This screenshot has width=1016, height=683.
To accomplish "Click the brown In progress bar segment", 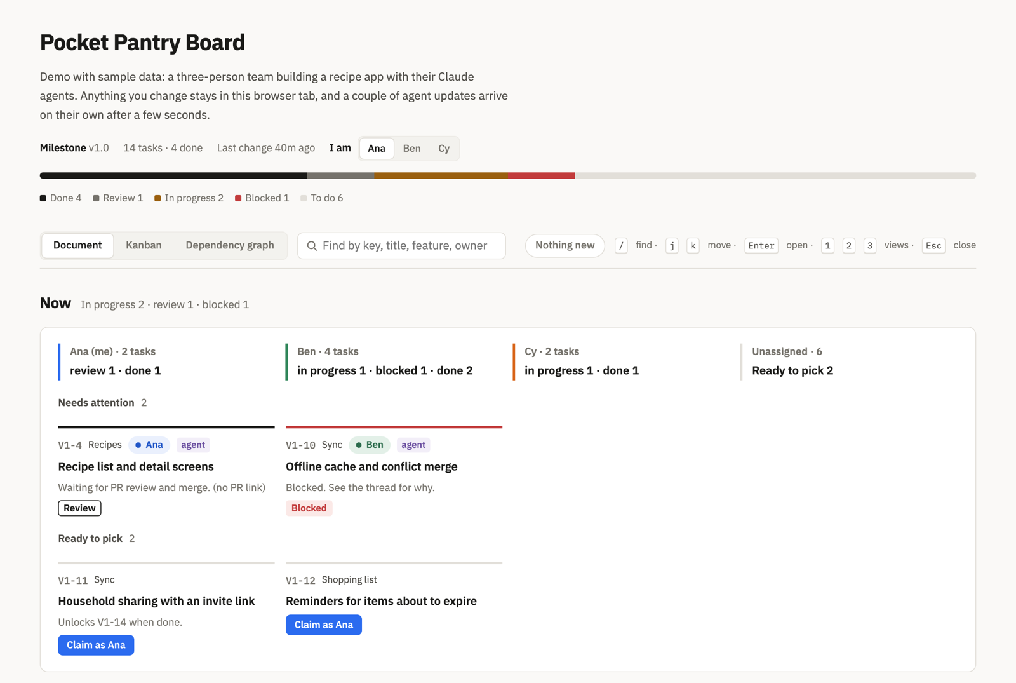I will tap(441, 175).
